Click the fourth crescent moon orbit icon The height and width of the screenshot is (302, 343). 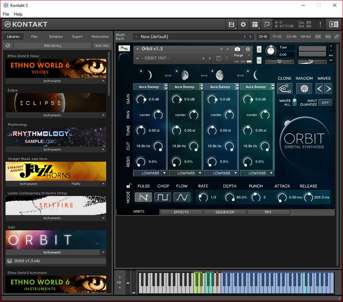256,75
